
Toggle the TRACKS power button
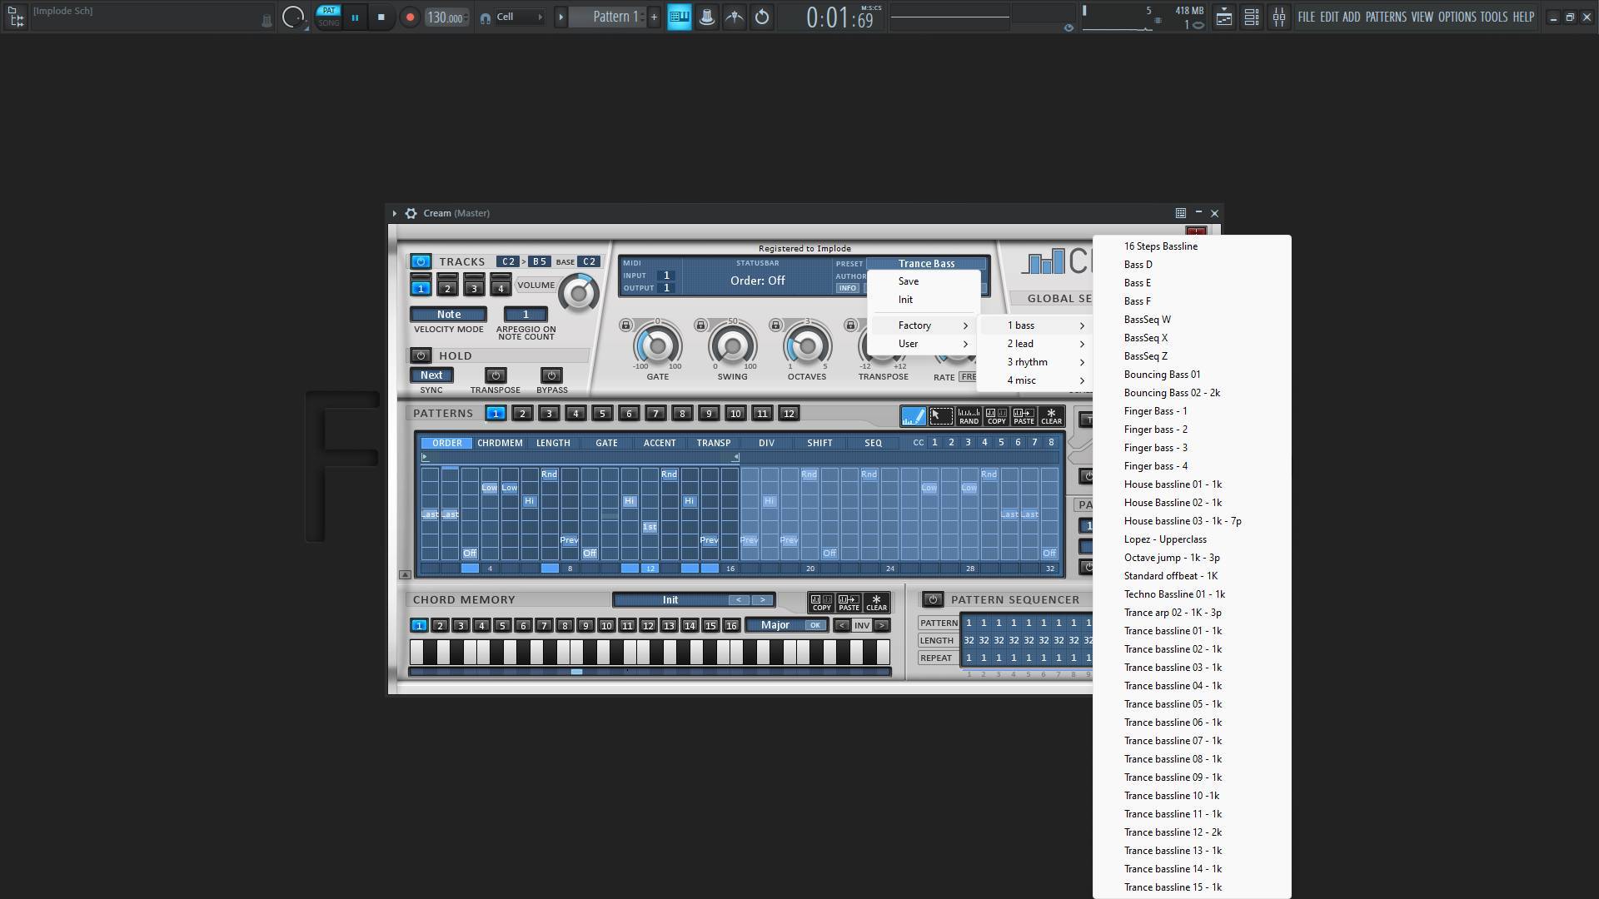(x=421, y=261)
